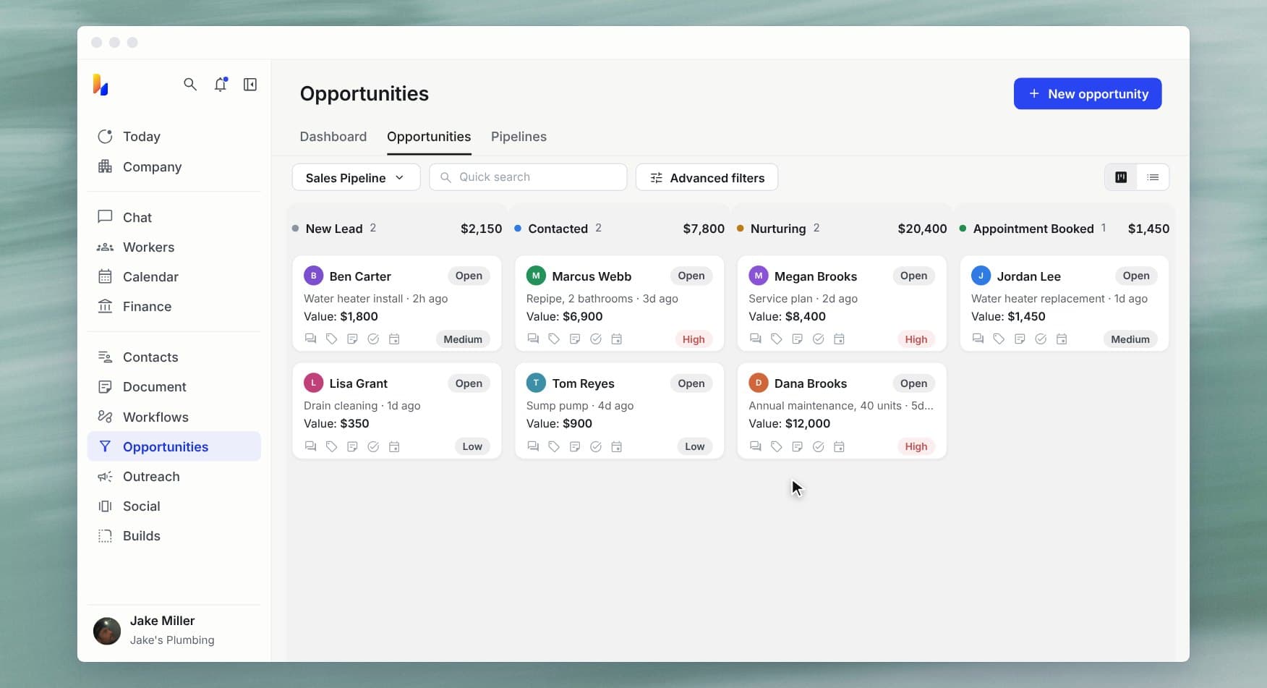Select the Opportunities tab

pos(429,137)
